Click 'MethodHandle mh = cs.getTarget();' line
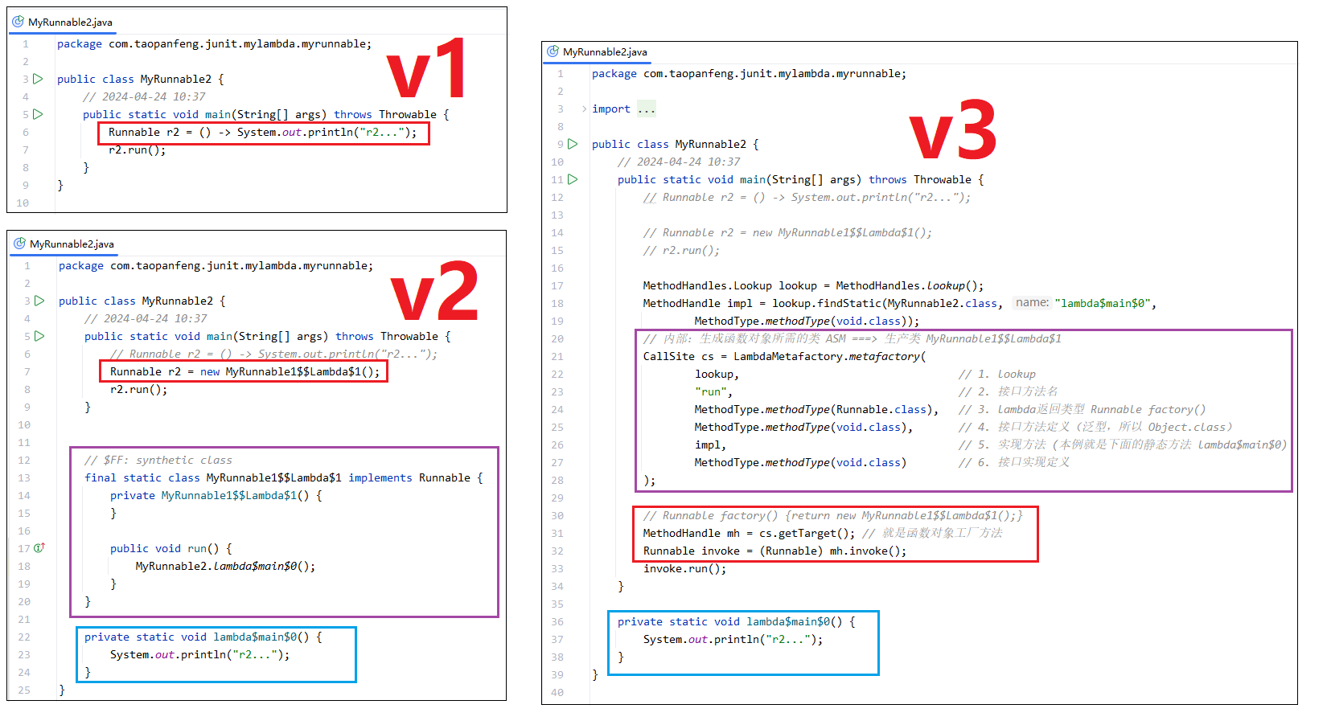This screenshot has height=725, width=1327. pos(749,534)
